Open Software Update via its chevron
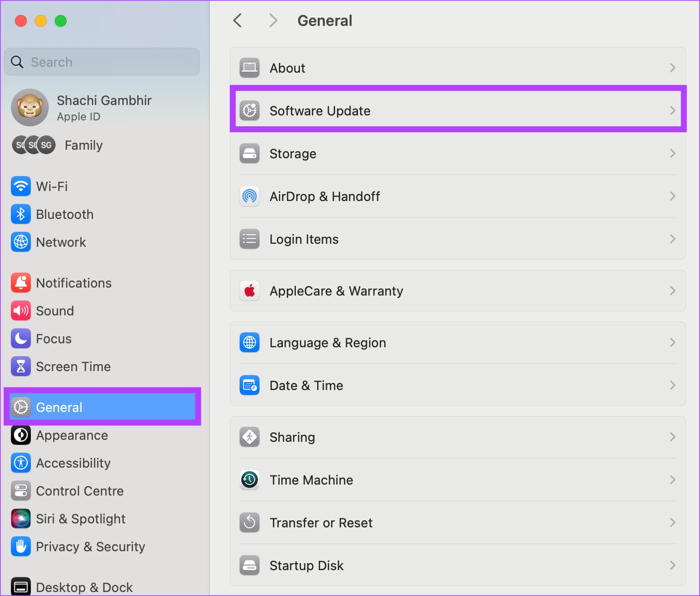700x596 pixels. pos(672,110)
